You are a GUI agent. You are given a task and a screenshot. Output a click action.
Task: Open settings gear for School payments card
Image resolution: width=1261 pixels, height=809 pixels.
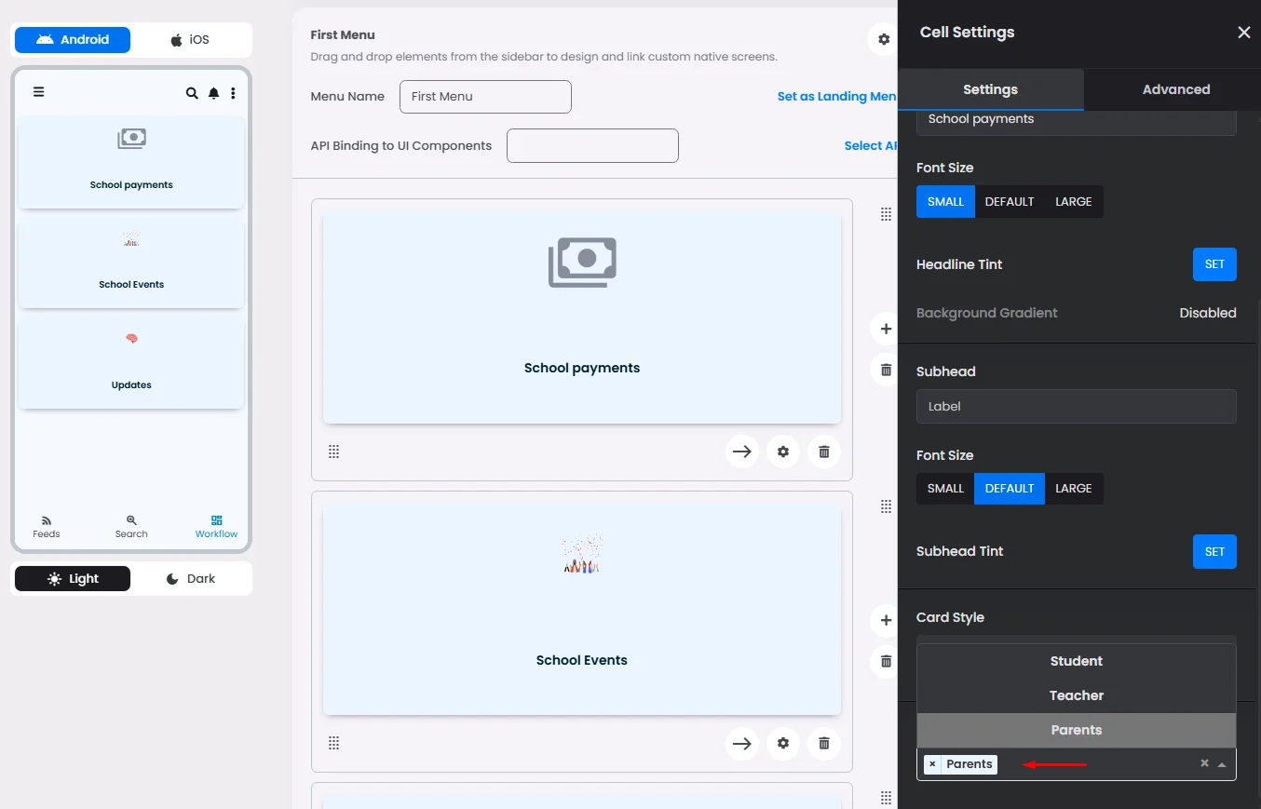point(782,452)
